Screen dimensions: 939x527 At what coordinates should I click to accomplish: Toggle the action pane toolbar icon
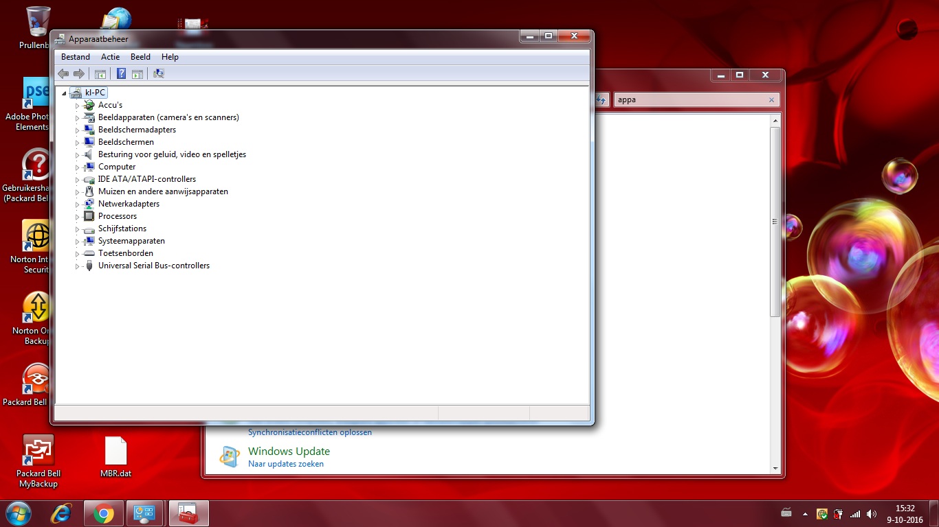[137, 73]
